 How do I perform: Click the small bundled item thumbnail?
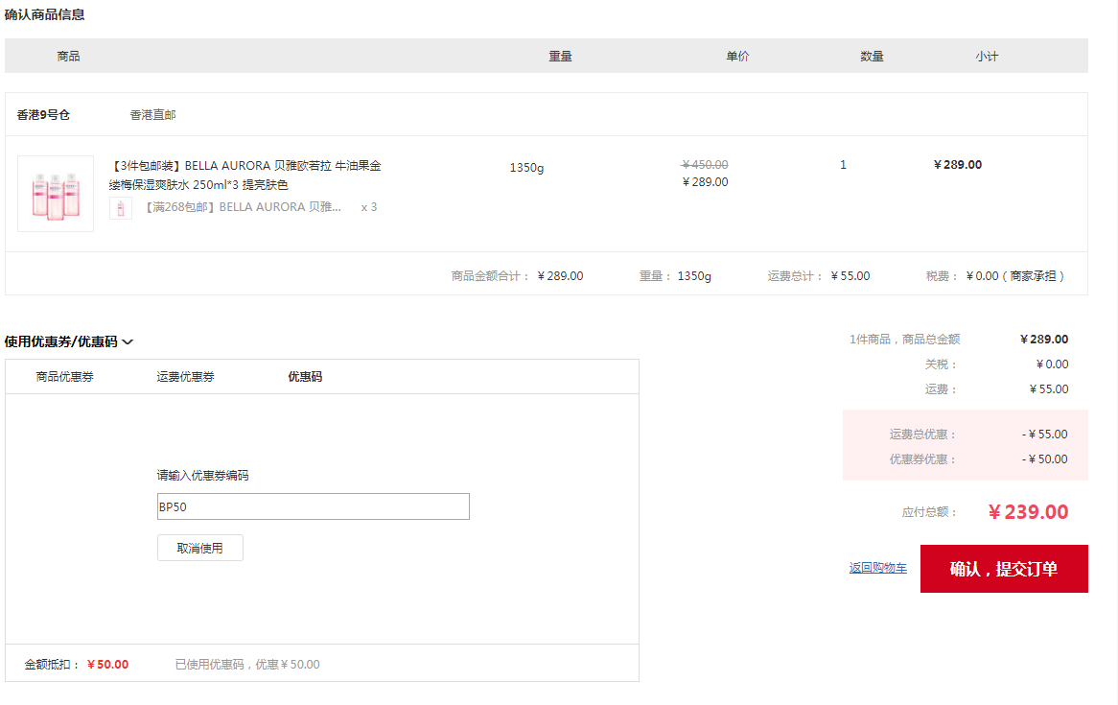click(x=121, y=208)
